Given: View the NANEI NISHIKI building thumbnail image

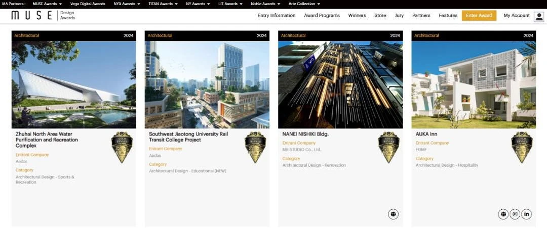Looking at the screenshot, I should [340, 84].
